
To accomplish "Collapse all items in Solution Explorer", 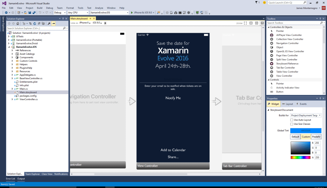I will 39,24.
